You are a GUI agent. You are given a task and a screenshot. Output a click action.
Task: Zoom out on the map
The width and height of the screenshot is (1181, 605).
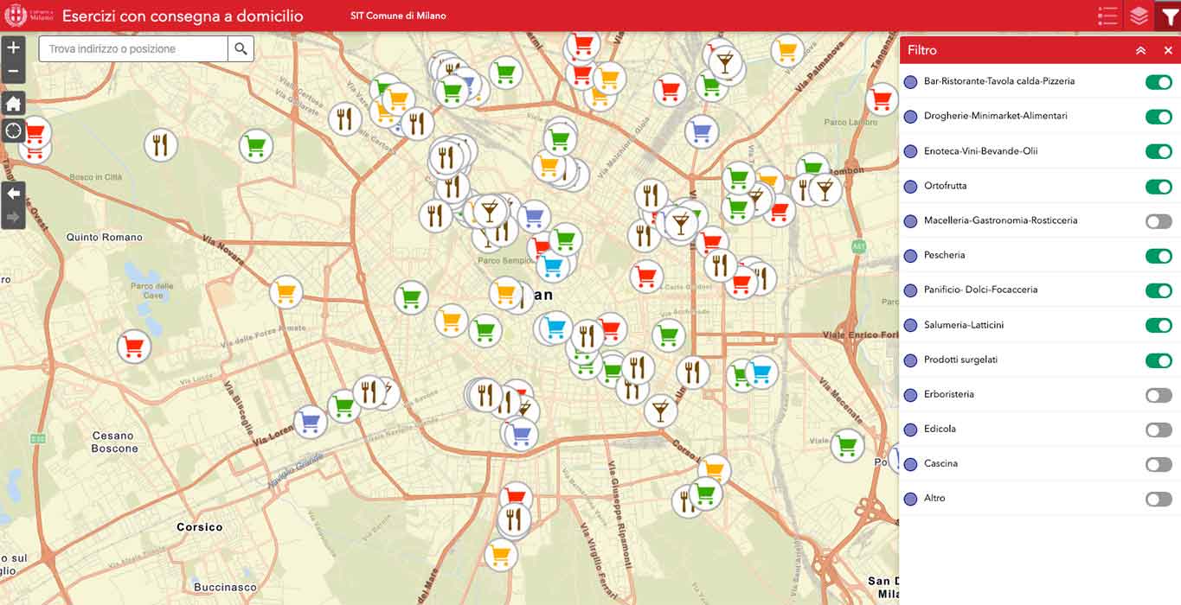coord(13,72)
